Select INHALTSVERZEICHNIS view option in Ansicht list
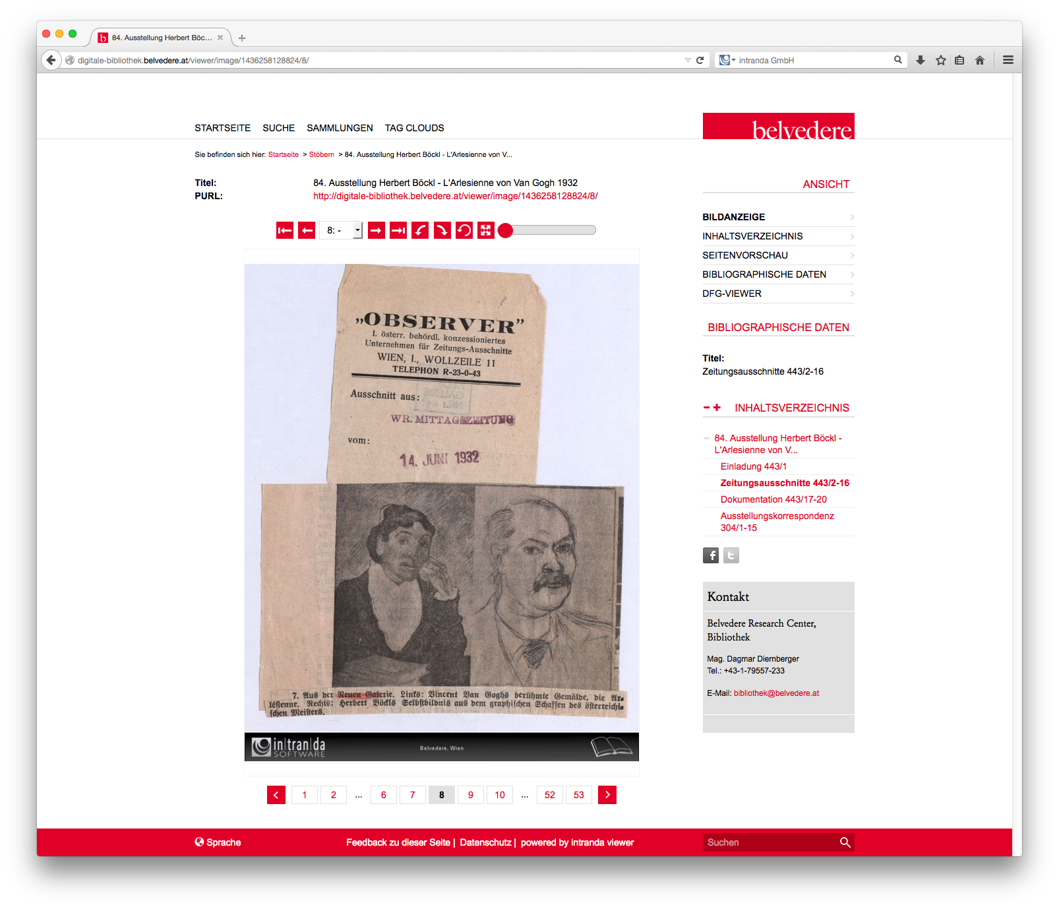The width and height of the screenshot is (1059, 909). coord(778,236)
